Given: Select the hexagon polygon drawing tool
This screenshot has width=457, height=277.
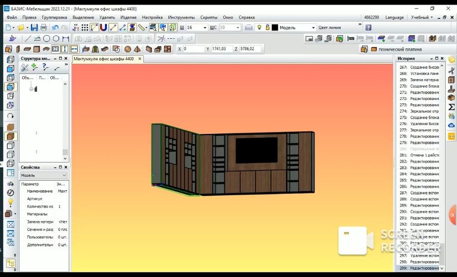Looking at the screenshot, I should click(56, 39).
